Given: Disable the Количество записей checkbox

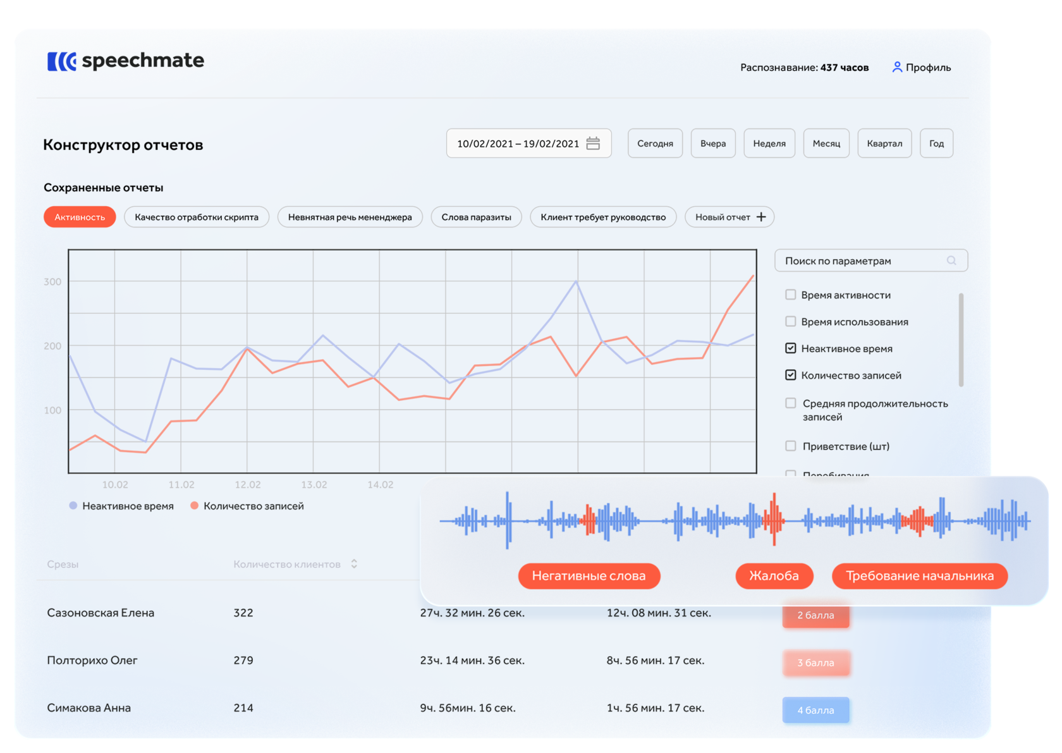Looking at the screenshot, I should point(790,374).
